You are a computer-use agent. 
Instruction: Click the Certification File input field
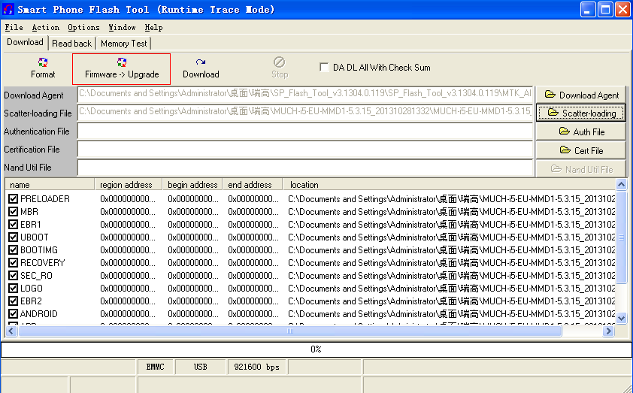[x=305, y=150]
